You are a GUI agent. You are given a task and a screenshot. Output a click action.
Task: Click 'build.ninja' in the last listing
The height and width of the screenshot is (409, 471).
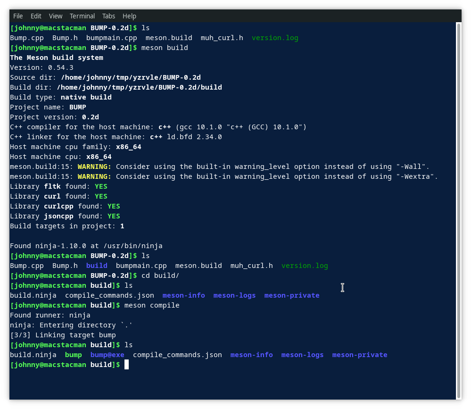[33, 355]
